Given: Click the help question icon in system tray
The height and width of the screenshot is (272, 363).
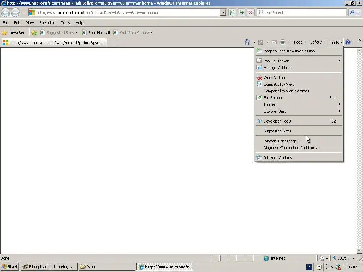Looking at the screenshot, I should click(319, 267).
